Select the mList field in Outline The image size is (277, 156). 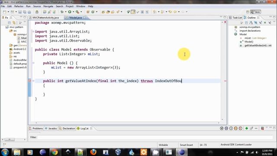[x=255, y=38]
